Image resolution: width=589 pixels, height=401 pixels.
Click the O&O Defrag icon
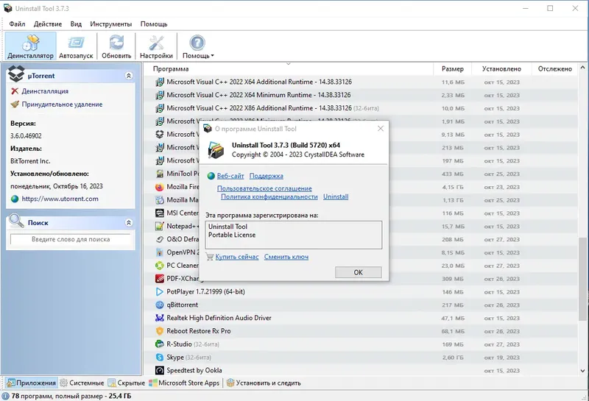(x=160, y=240)
